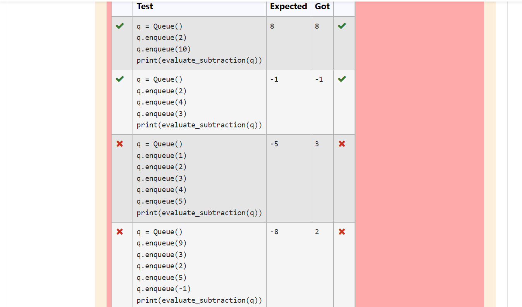This screenshot has height=307, width=522.
Task: Click the Expected column header
Action: pyautogui.click(x=288, y=7)
